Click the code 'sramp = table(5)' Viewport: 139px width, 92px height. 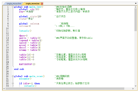[x=30, y=50]
